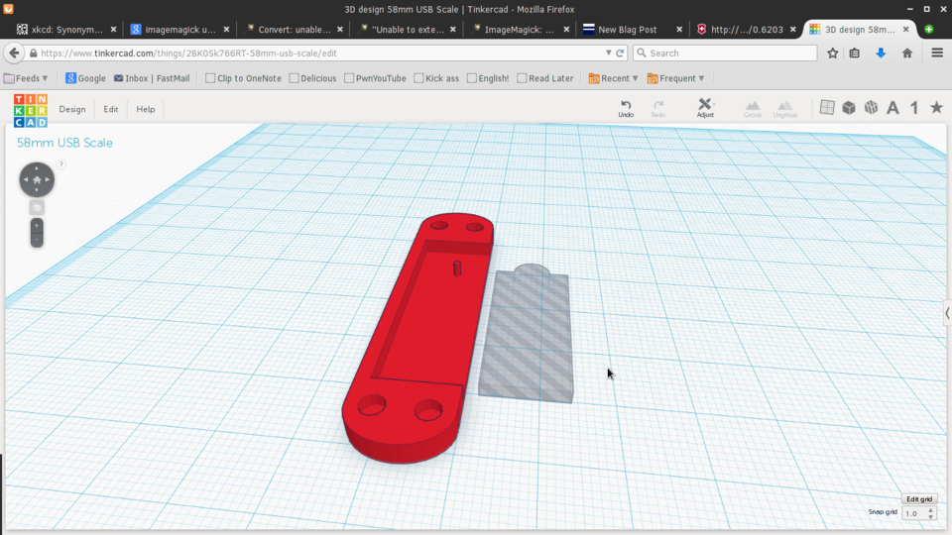Select the striped hole cube icon
This screenshot has width=952, height=535.
coord(871,108)
